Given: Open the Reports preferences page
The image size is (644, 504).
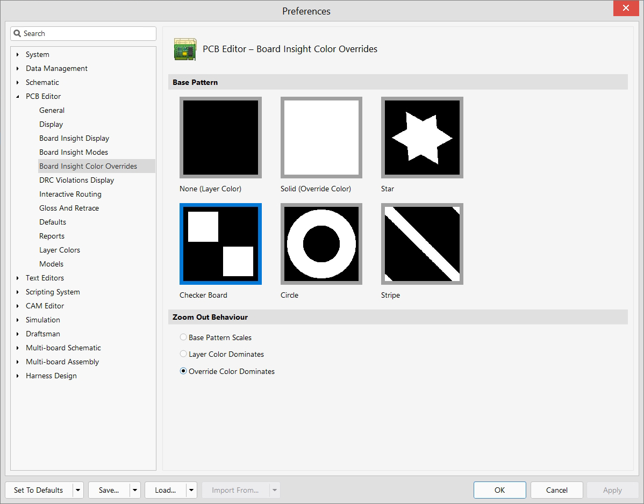Looking at the screenshot, I should coord(52,236).
